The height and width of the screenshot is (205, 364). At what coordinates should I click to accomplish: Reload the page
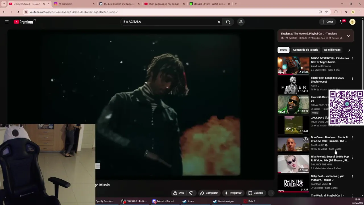18,12
